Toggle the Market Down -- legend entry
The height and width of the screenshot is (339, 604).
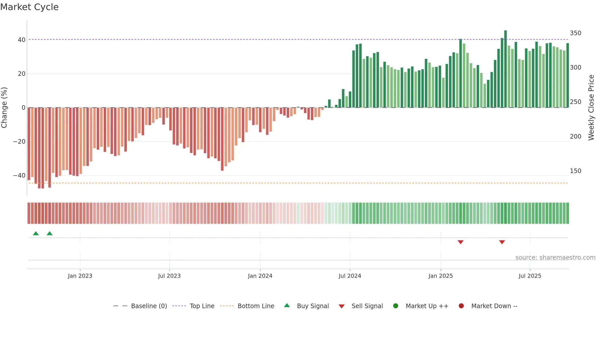tap(488, 306)
